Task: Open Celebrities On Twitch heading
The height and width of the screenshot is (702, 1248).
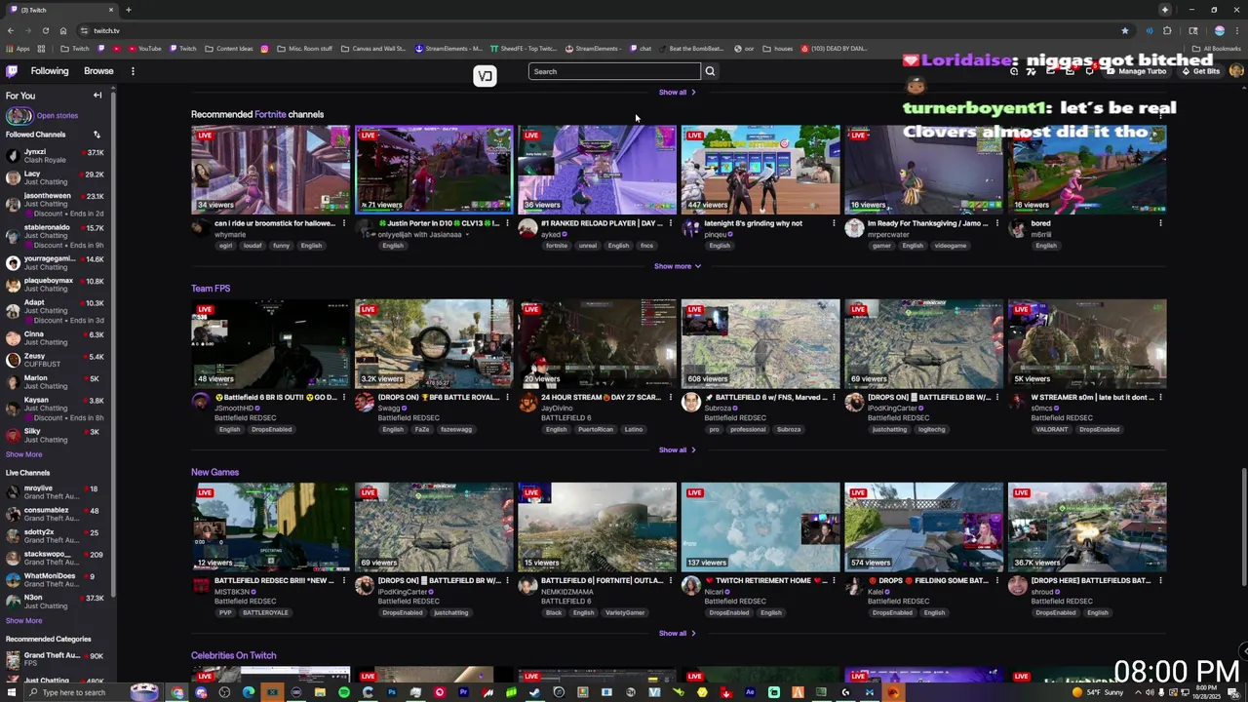Action: click(x=234, y=655)
